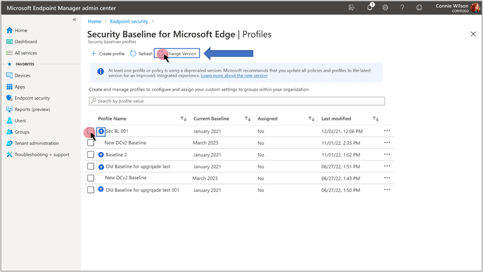Viewport: 483px width, 272px height.
Task: Collapse the left navigation sidebar
Action: pyautogui.click(x=74, y=19)
